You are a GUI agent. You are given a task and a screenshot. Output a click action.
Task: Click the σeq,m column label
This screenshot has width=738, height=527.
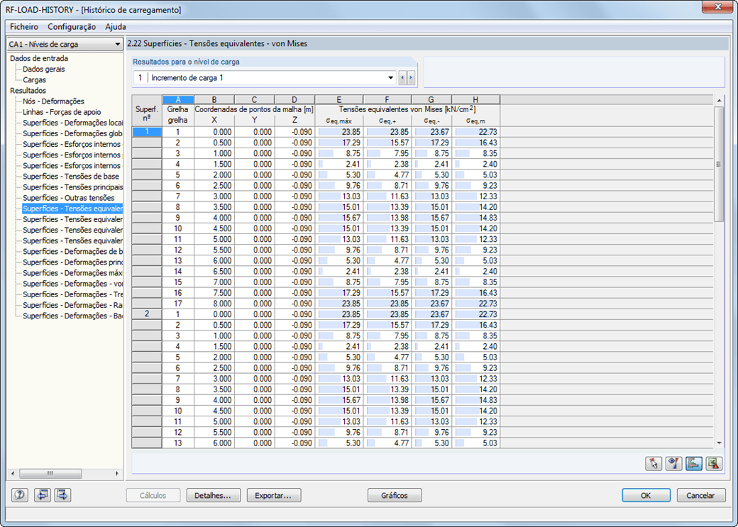pos(476,121)
